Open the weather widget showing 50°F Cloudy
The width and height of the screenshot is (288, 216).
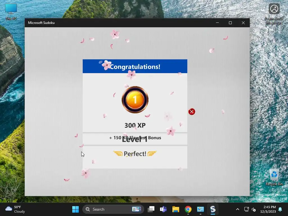pos(15,209)
